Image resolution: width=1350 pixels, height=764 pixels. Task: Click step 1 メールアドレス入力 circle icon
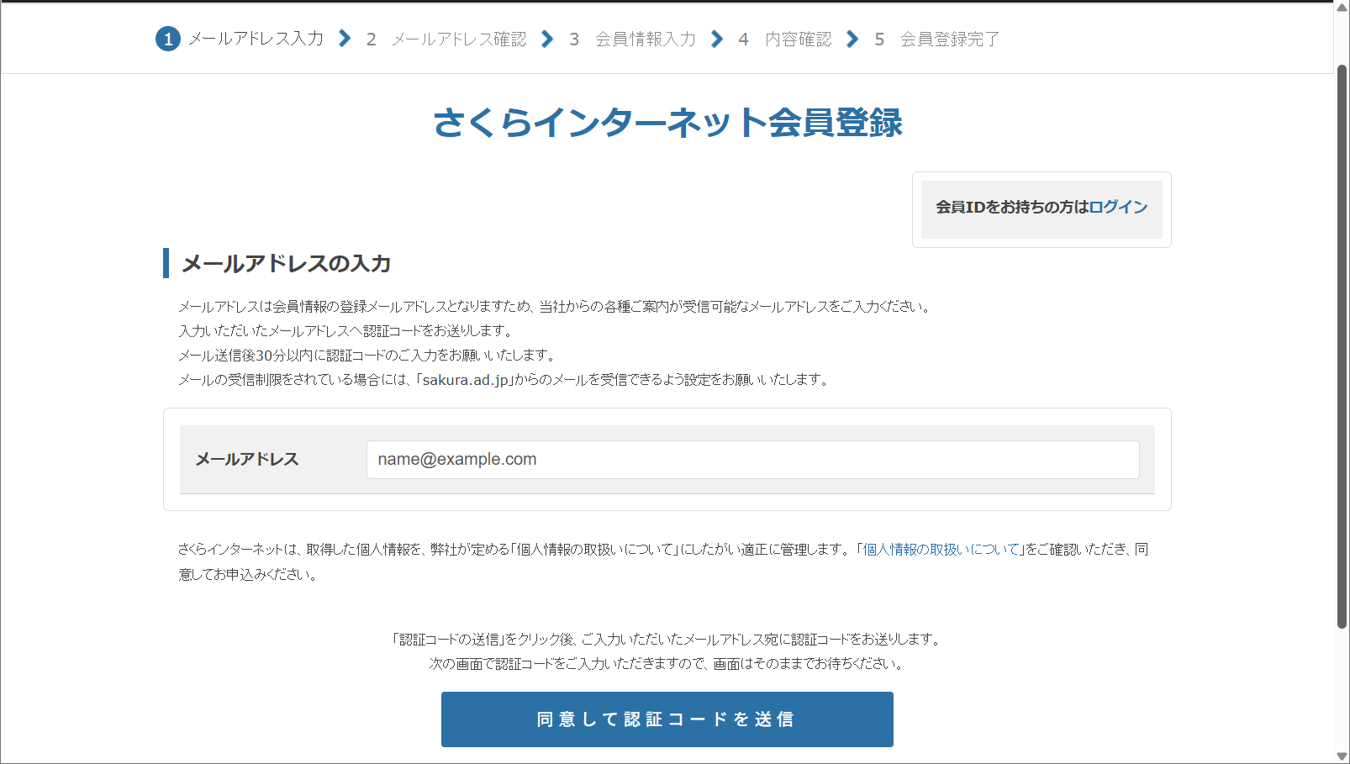pyautogui.click(x=168, y=39)
